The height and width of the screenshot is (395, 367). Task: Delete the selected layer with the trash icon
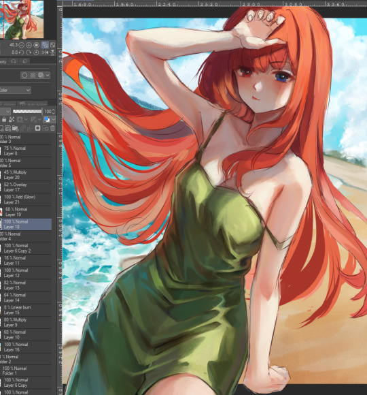point(52,128)
